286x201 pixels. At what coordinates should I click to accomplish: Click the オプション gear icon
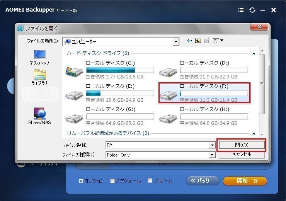click(81, 181)
